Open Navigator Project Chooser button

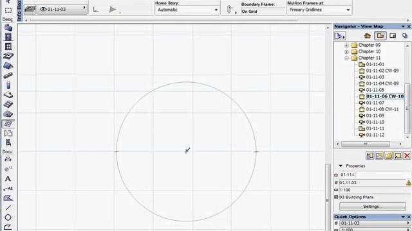tap(340, 36)
